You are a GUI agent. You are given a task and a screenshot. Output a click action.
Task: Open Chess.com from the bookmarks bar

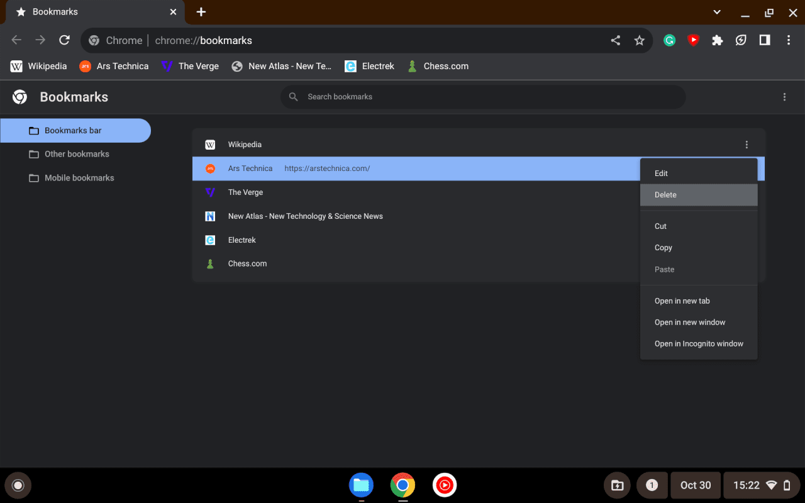click(x=438, y=66)
